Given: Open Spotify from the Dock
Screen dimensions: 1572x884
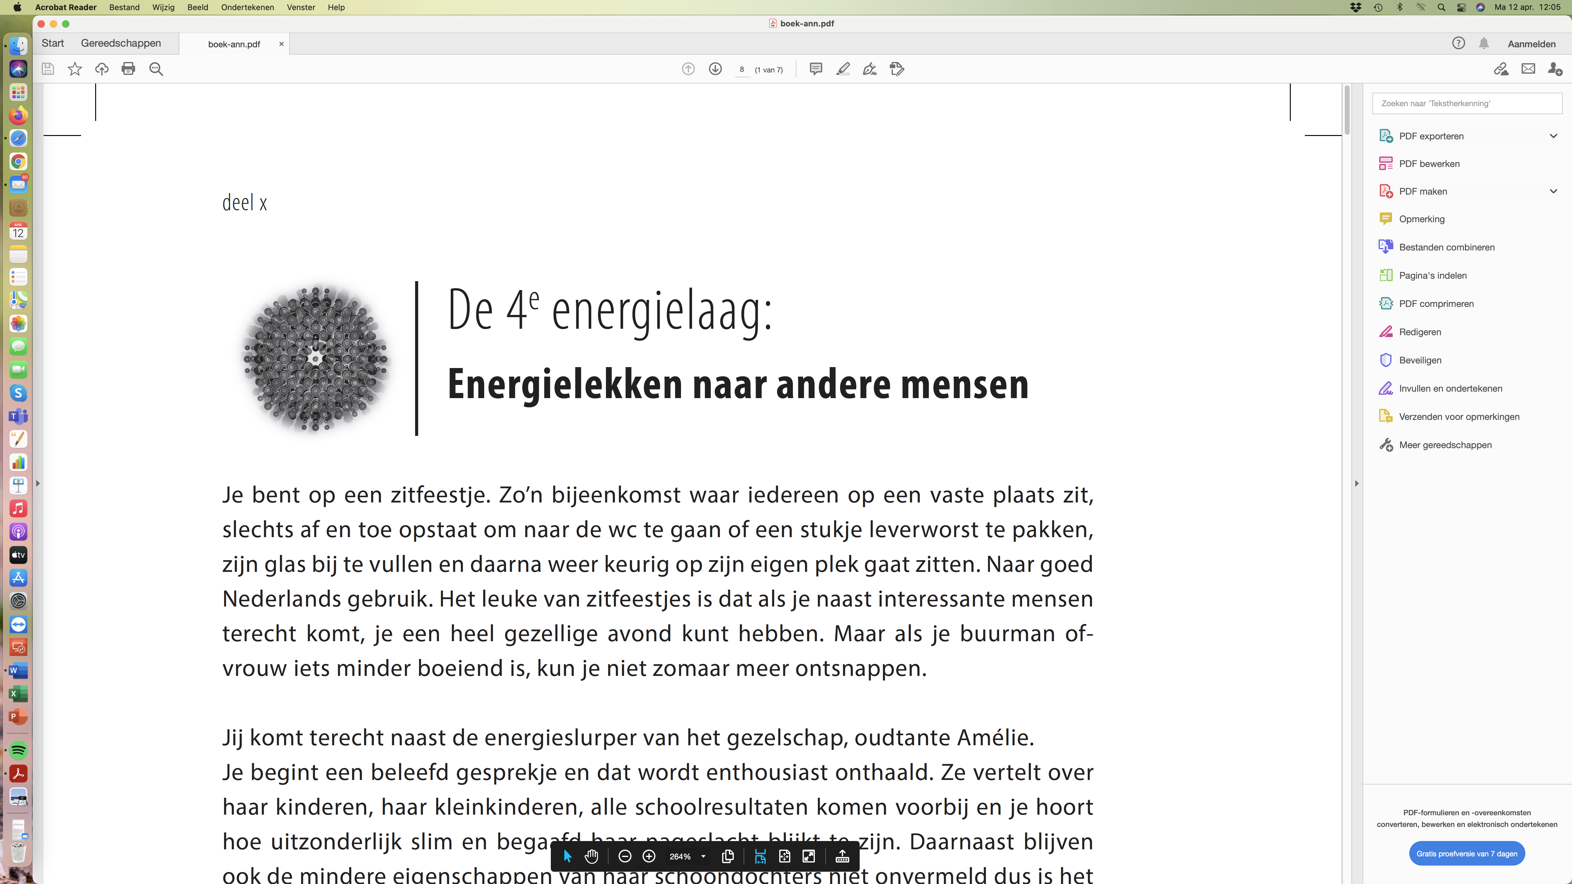Looking at the screenshot, I should pyautogui.click(x=18, y=750).
